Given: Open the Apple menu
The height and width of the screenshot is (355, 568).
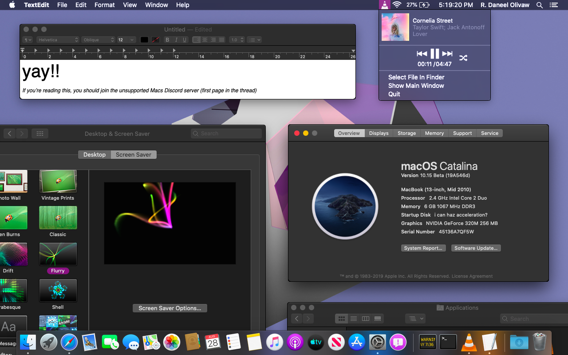Looking at the screenshot, I should click(x=12, y=5).
